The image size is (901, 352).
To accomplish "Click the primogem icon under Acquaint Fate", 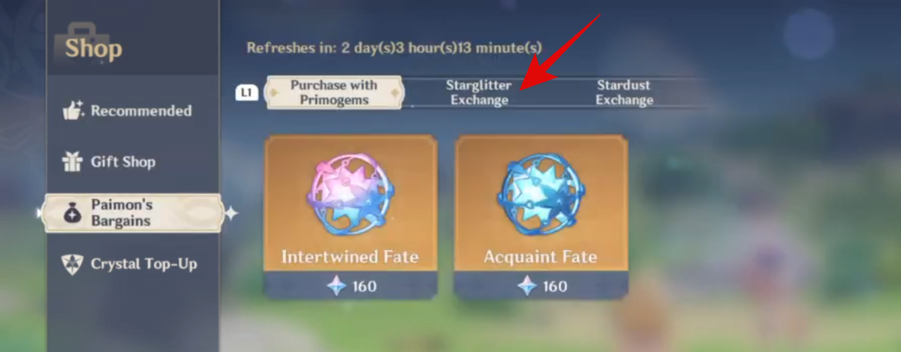I will (x=526, y=286).
